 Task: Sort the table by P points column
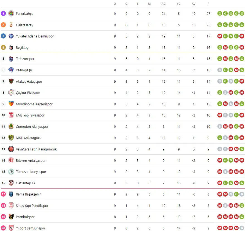tap(208, 4)
